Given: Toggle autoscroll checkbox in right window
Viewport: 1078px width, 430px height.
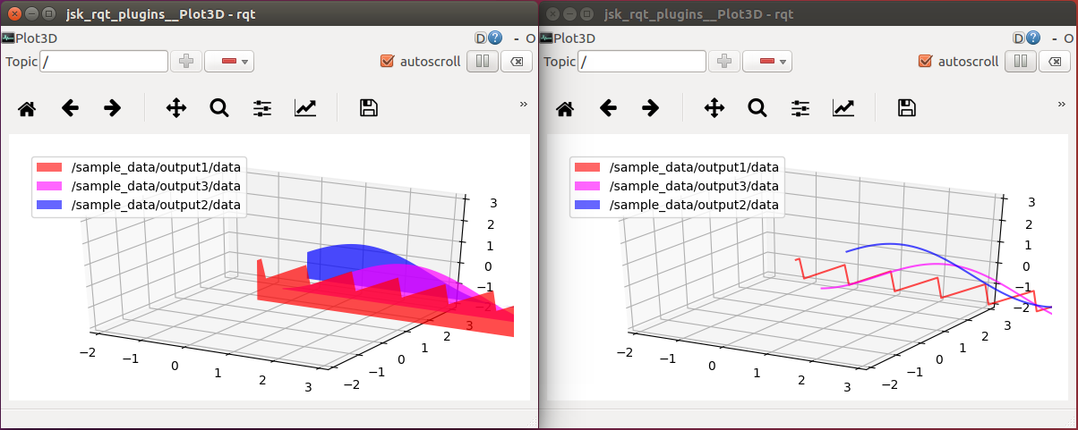Looking at the screenshot, I should (x=925, y=62).
